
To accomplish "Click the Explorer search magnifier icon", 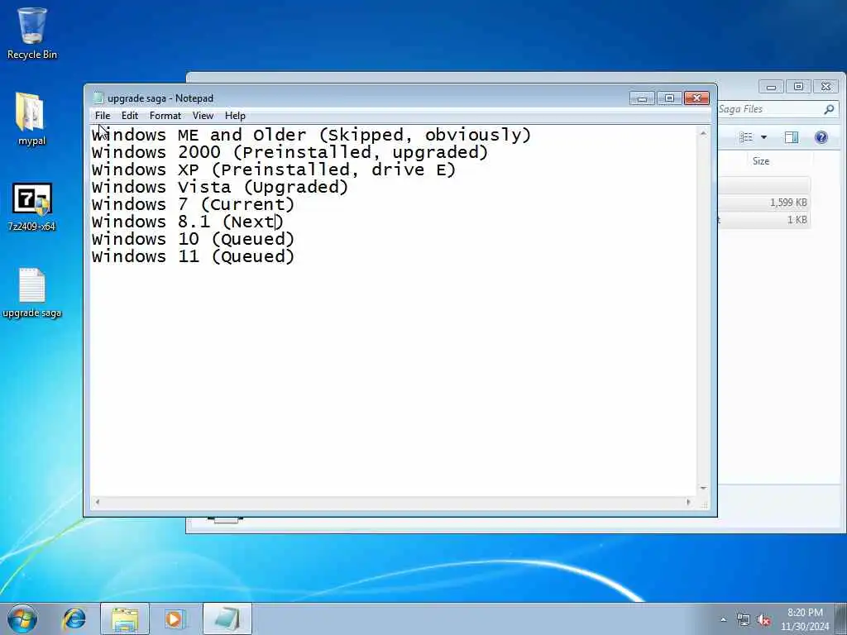I will click(829, 109).
